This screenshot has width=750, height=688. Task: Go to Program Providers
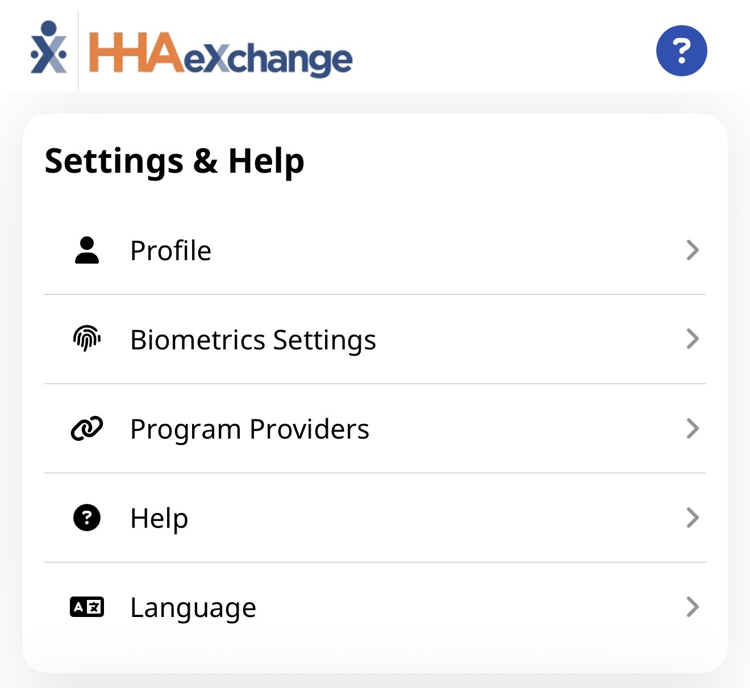point(249,429)
